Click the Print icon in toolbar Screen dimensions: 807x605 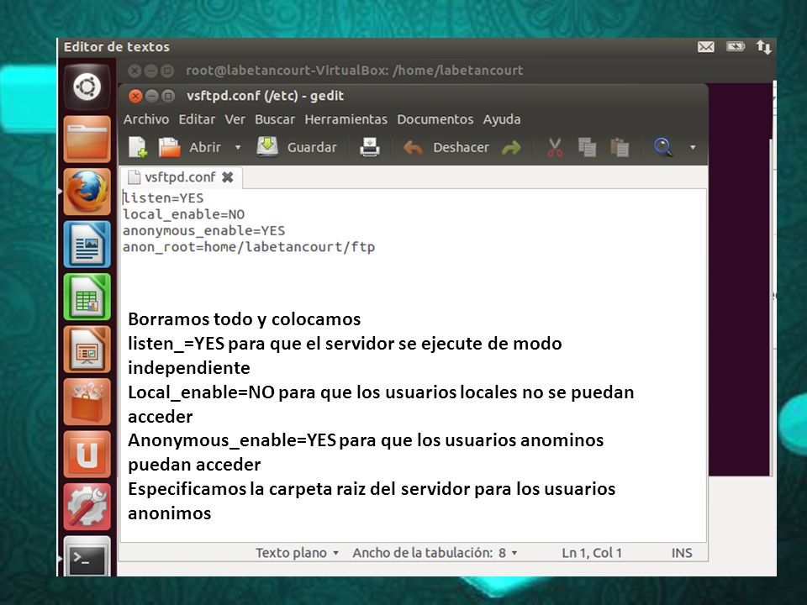point(370,147)
